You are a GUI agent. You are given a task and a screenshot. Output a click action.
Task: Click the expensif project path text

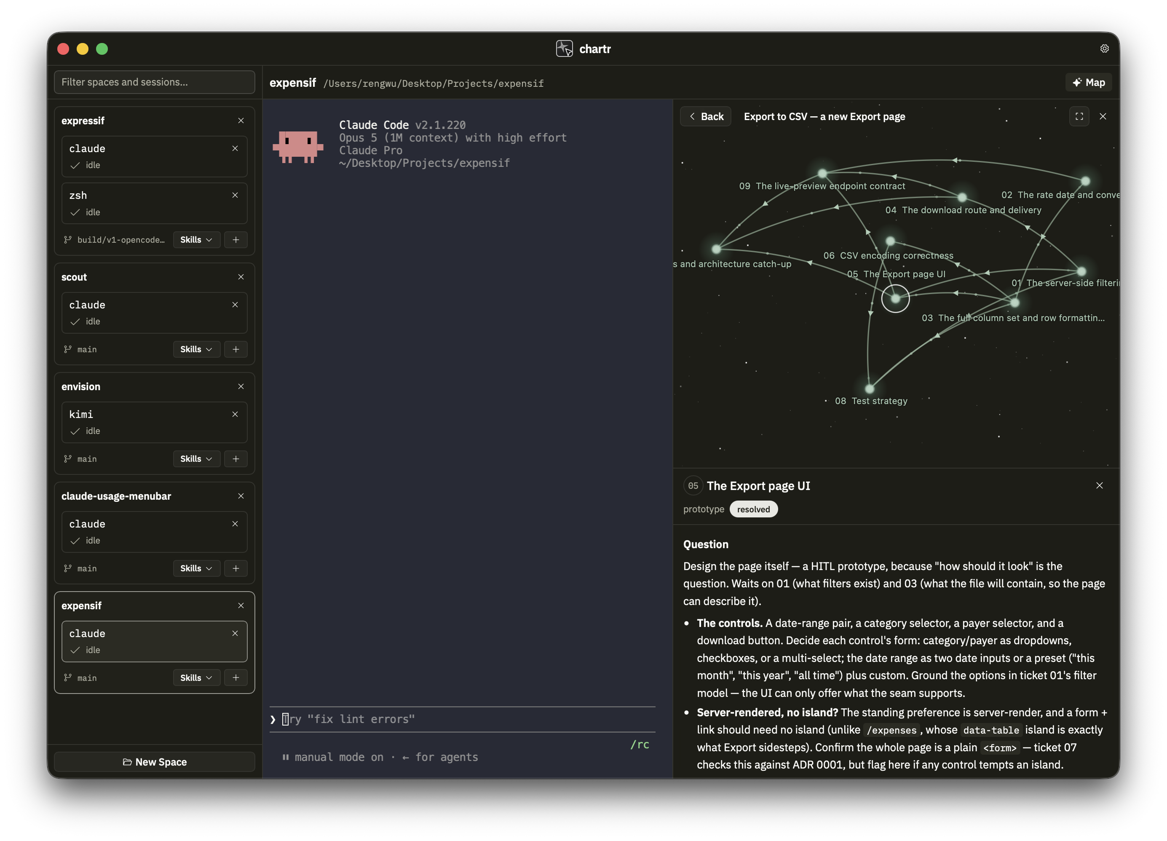pos(433,83)
